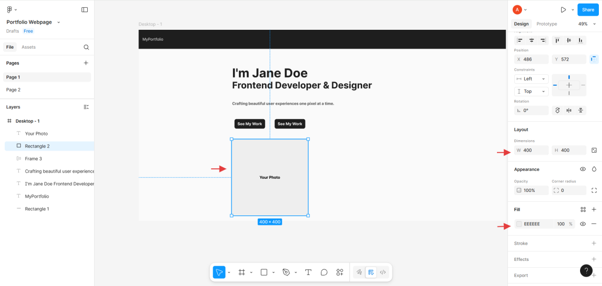The width and height of the screenshot is (602, 286).
Task: Open zoom level 49% dropdown
Action: click(x=585, y=24)
